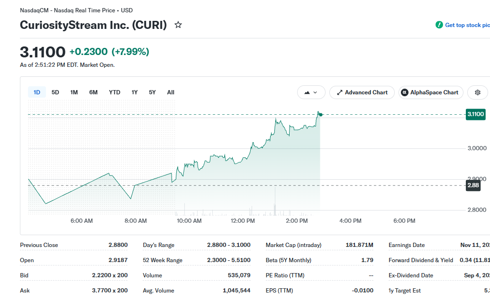
Task: Click the Earnings Date label
Action: click(x=407, y=245)
